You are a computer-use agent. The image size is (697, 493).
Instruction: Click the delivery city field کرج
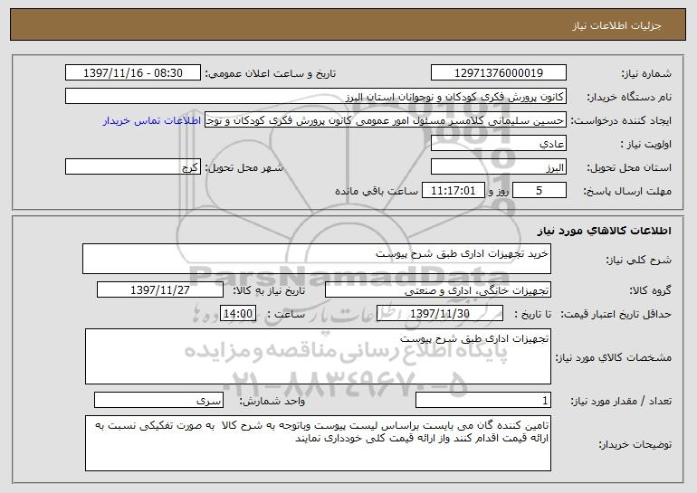point(133,167)
